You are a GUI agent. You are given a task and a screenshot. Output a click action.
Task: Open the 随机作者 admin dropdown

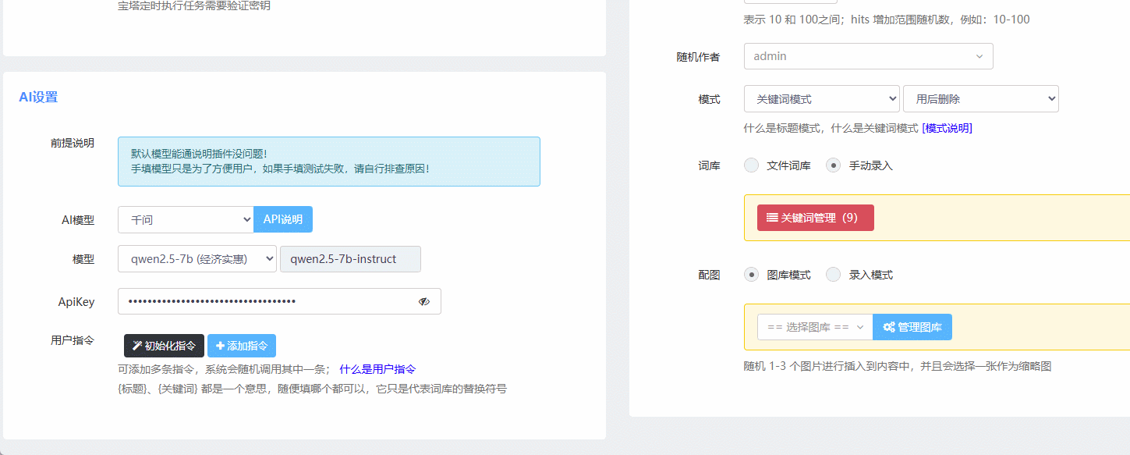coord(868,56)
